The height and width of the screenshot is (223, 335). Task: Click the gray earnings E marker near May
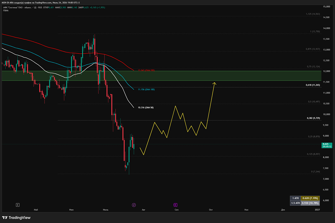[x=18, y=205]
